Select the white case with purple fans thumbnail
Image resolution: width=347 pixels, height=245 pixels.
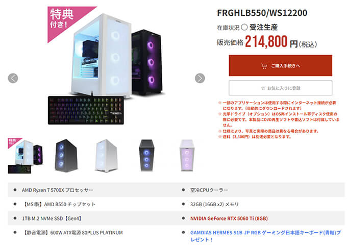[x=187, y=156]
